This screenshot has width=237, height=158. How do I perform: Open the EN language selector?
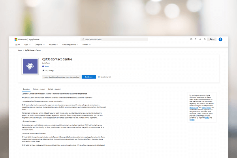(212, 39)
